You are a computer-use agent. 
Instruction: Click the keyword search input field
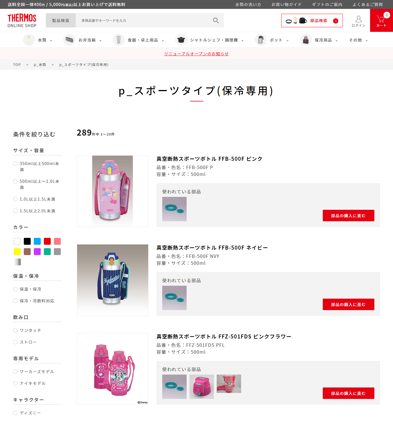point(143,20)
